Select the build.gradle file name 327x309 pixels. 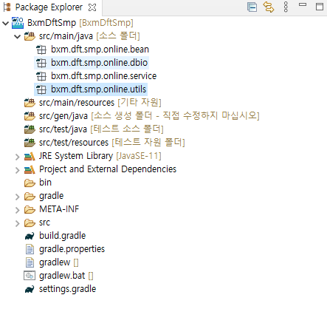click(62, 236)
